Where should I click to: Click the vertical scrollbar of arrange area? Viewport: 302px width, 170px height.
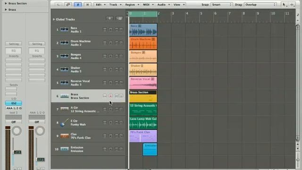298,83
